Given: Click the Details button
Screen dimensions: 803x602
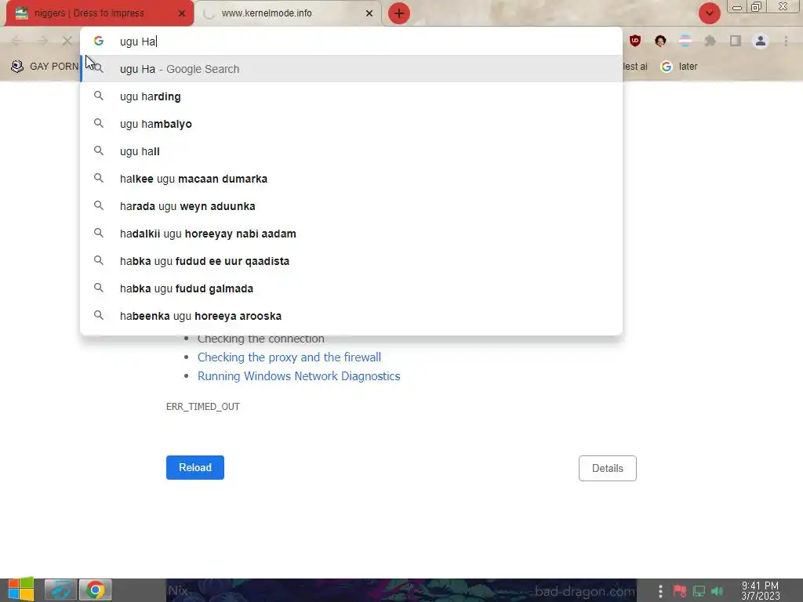Looking at the screenshot, I should point(608,468).
